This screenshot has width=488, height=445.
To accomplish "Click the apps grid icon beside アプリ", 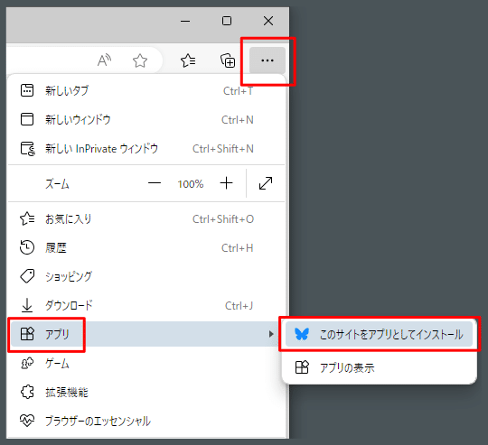I will 27,334.
